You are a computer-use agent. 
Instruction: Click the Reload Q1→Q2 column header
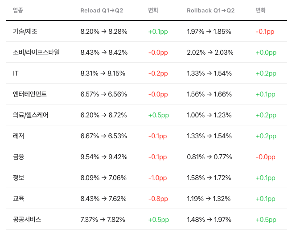point(102,10)
